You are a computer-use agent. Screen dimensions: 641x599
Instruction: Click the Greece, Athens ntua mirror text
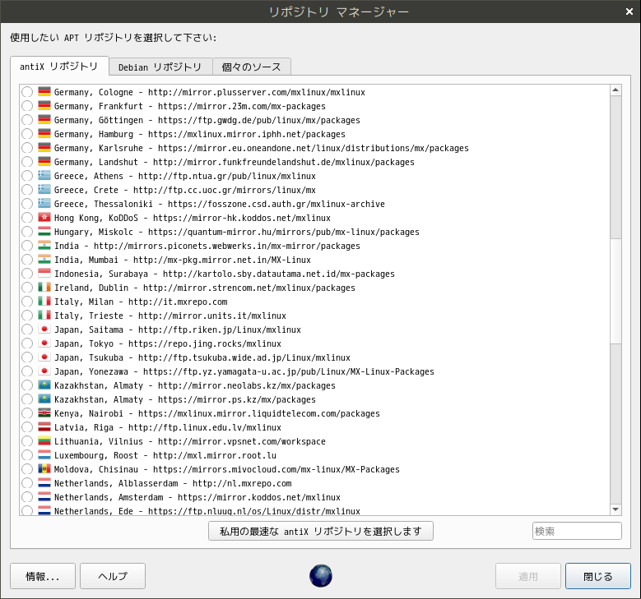(x=185, y=176)
